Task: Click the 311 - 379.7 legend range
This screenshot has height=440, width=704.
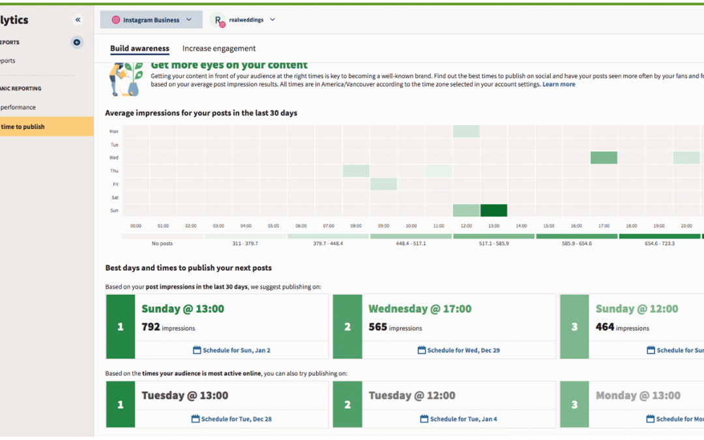Action: click(245, 243)
